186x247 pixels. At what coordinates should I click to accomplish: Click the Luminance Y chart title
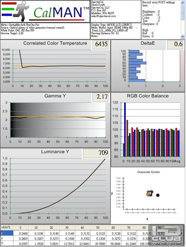pyautogui.click(x=55, y=152)
